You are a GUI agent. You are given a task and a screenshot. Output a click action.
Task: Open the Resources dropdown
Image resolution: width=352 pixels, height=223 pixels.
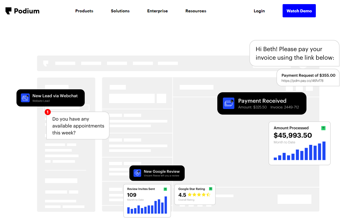click(196, 11)
